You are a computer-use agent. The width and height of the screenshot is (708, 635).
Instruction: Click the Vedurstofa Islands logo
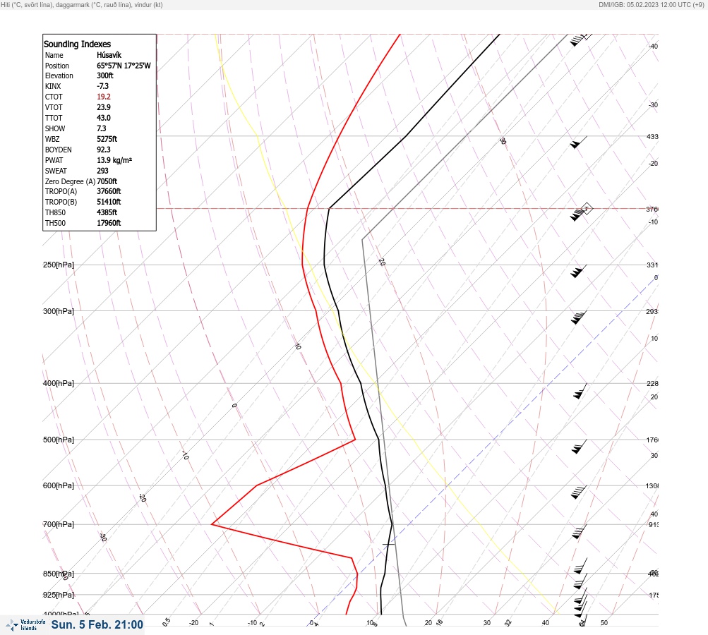25,625
